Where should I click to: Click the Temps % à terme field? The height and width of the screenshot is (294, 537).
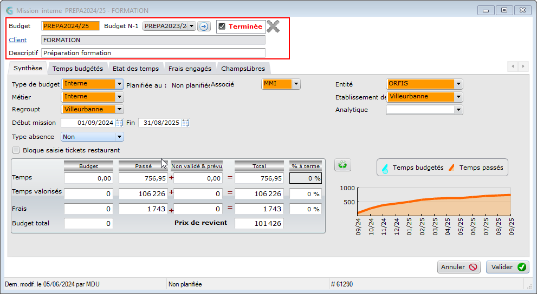click(x=306, y=178)
